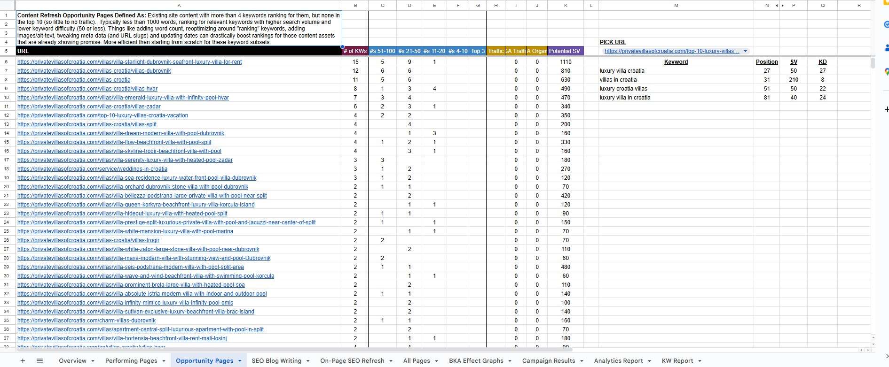This screenshot has width=889, height=367.
Task: Select column M header
Action: pyautogui.click(x=676, y=6)
